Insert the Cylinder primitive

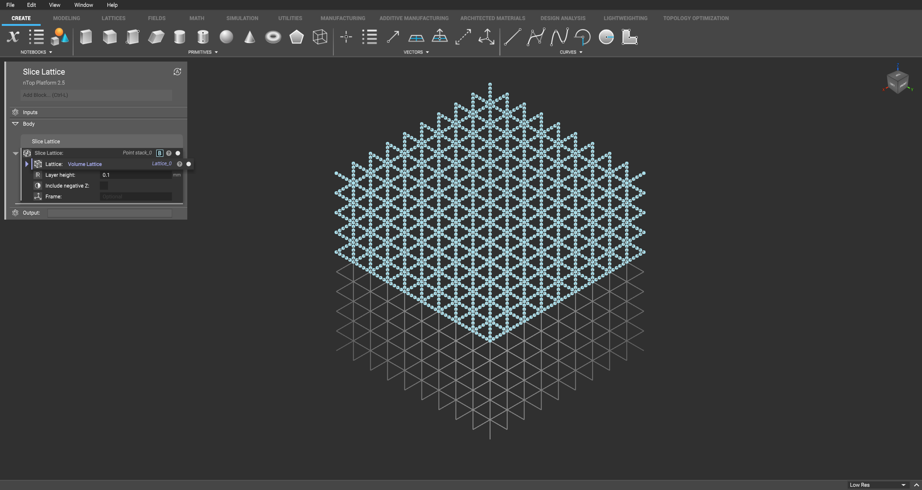(179, 37)
